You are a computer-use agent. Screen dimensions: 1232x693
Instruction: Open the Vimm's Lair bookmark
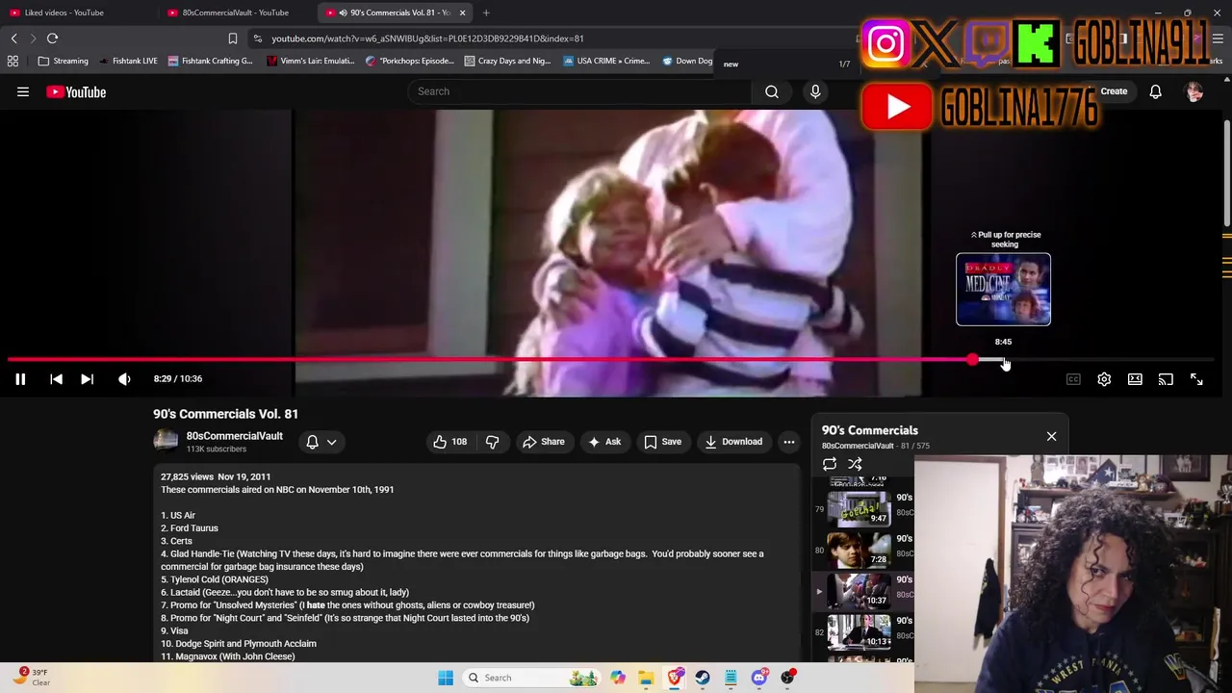point(311,61)
